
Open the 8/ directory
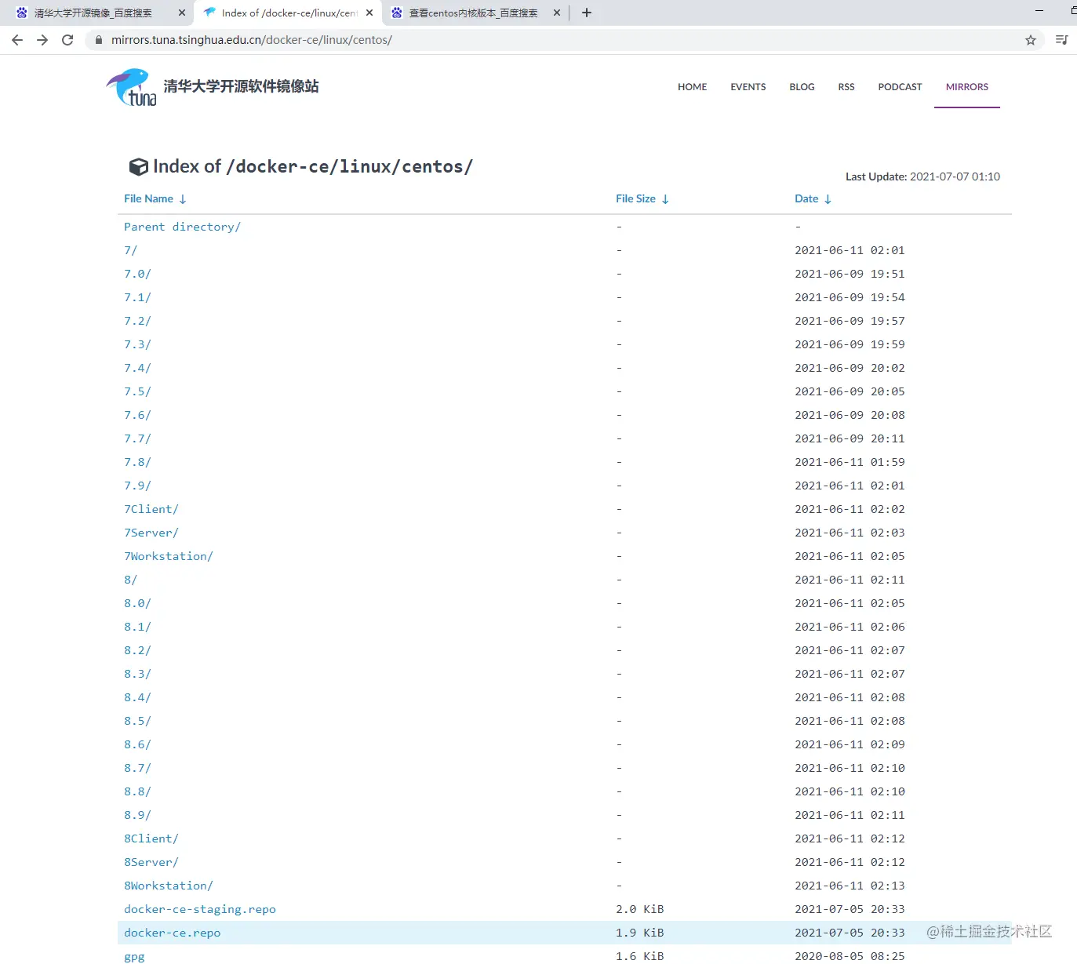tap(130, 580)
